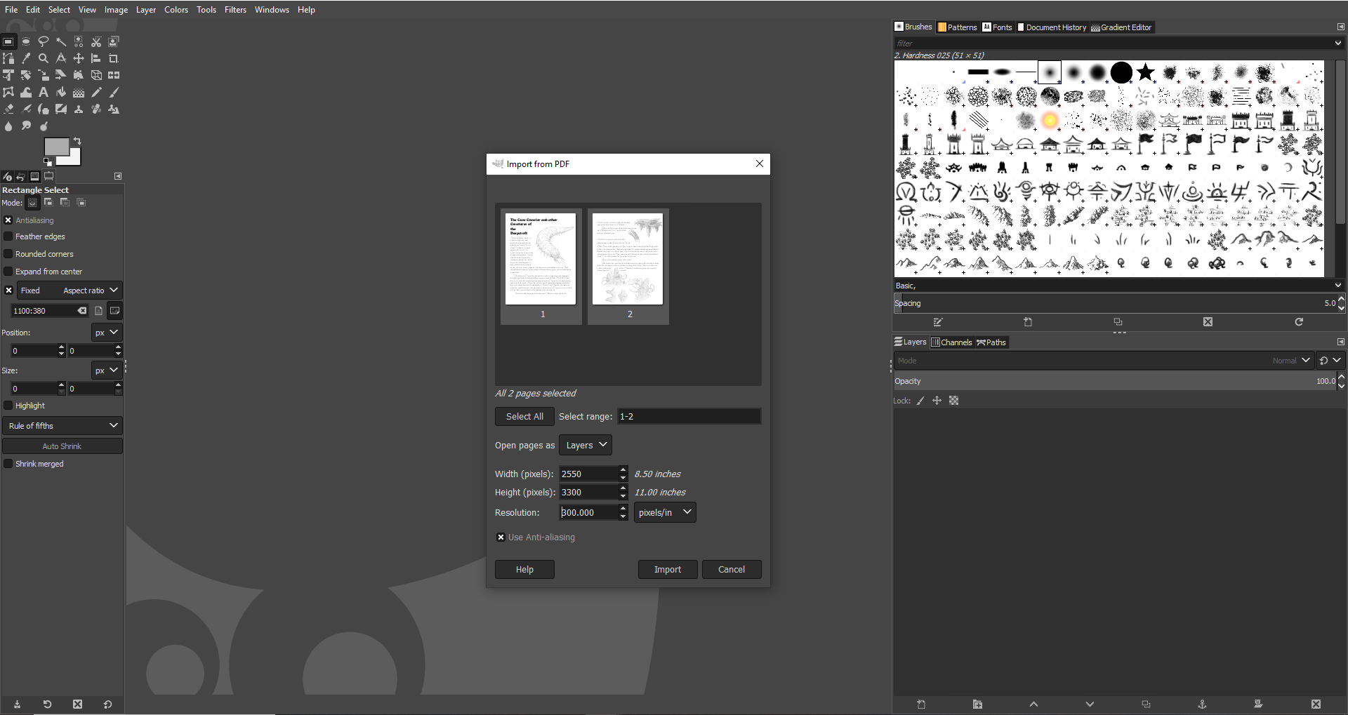Open brush filter dropdown arrow
The width and height of the screenshot is (1348, 715).
click(1337, 44)
